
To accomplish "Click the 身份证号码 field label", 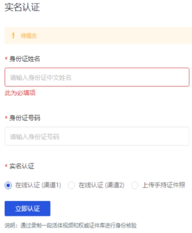I will point(25,118).
